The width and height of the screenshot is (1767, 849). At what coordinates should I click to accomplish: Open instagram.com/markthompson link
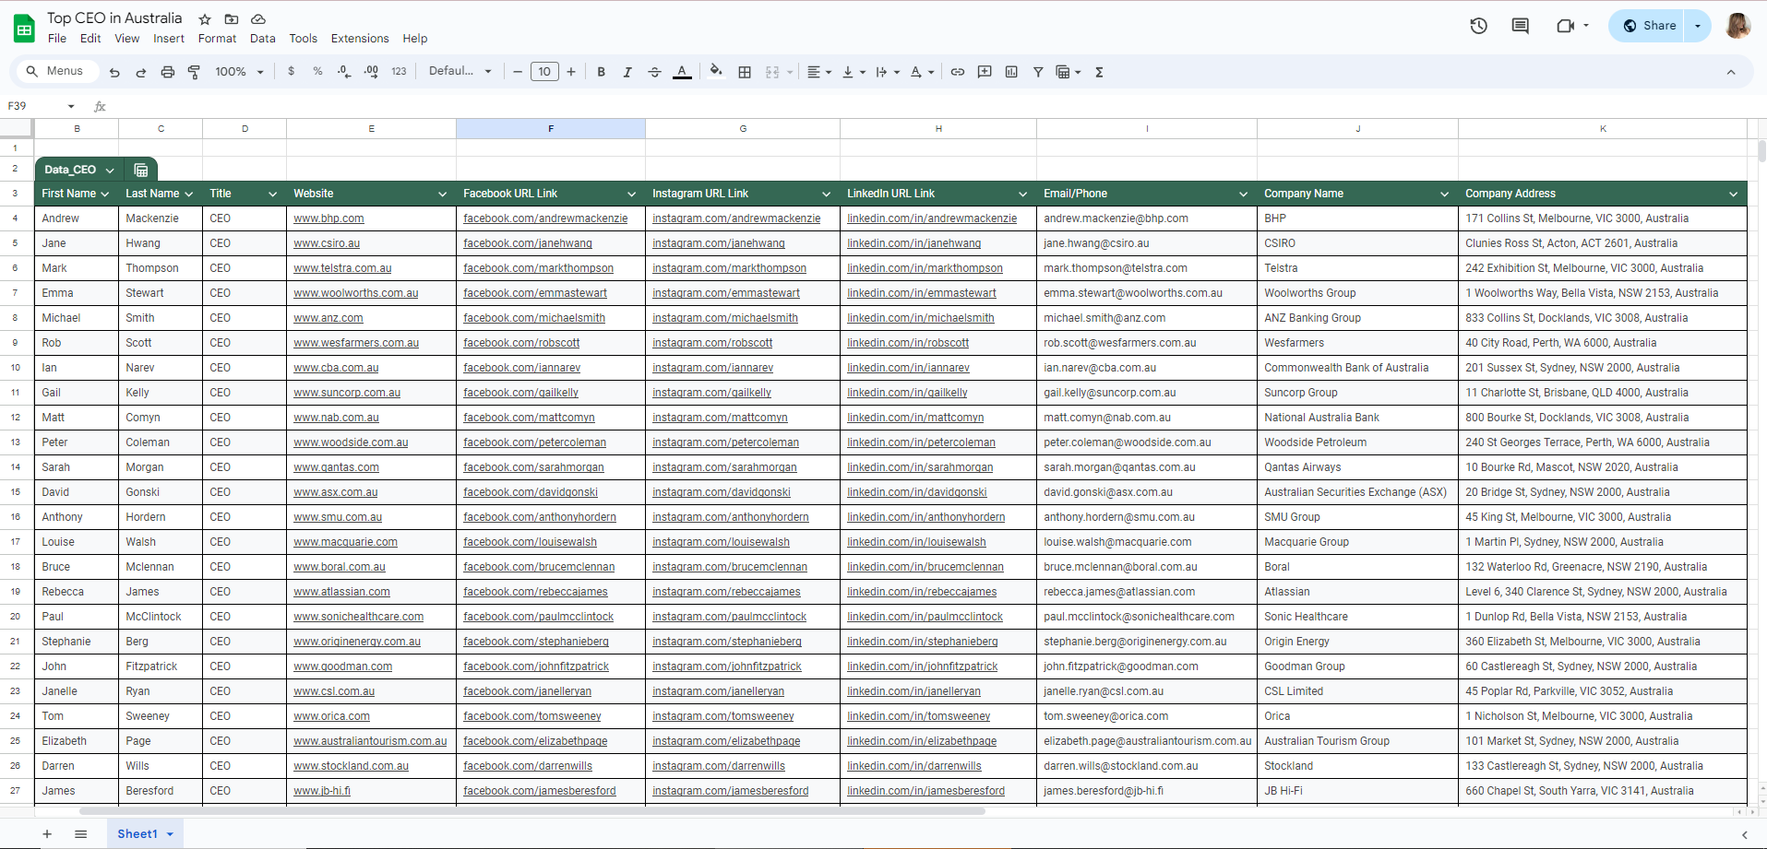729,268
